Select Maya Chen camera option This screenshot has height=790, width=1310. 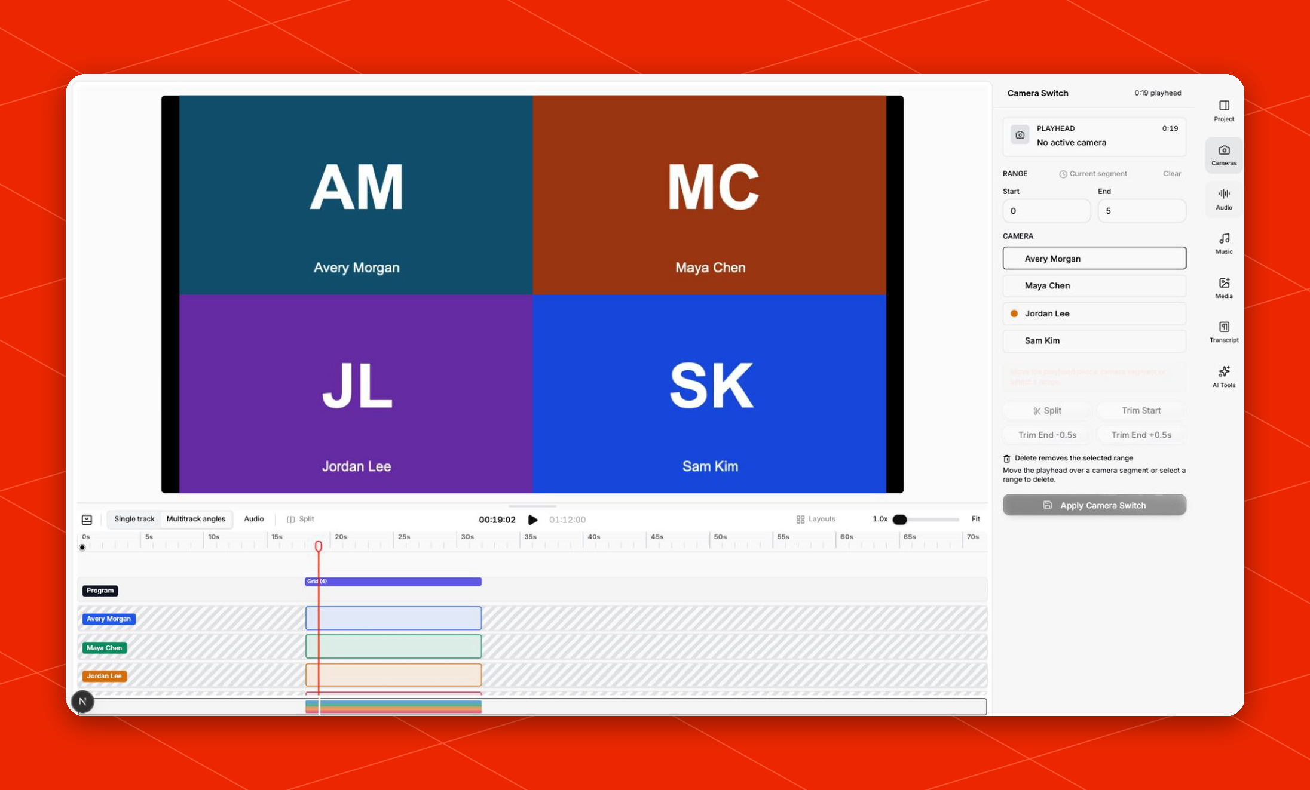click(1094, 285)
